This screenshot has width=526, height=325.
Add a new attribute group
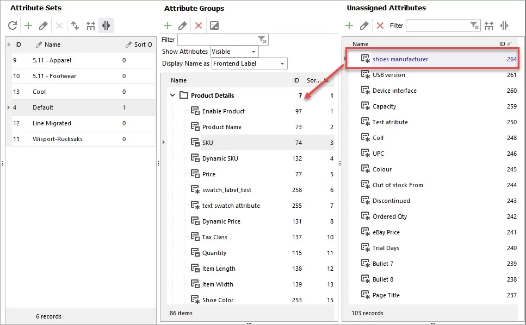tap(168, 26)
